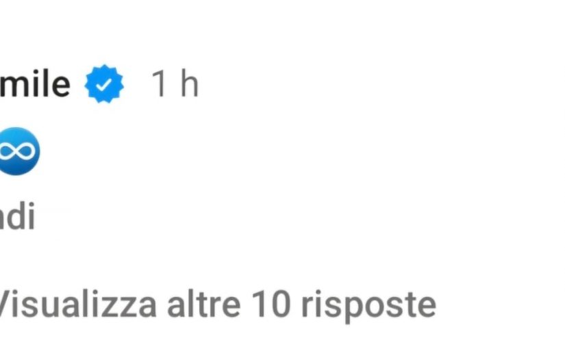This screenshot has height=349, width=565.
Task: Open "Visualizza altre 10 risposte" thread
Action: pos(218,305)
